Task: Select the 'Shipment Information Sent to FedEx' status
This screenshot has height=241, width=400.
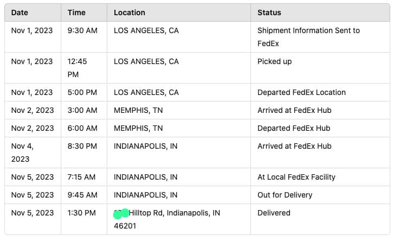Action: click(x=308, y=37)
